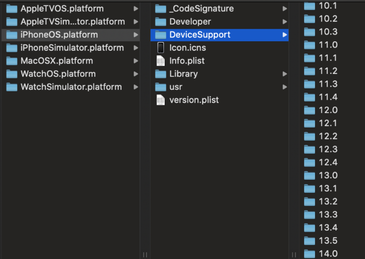Select the '13.3' folder name
The width and height of the screenshot is (365, 259).
click(x=328, y=214)
